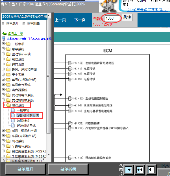Click the page number field showing 1363
Viewport: 170px width, 176px height.
coord(112,18)
